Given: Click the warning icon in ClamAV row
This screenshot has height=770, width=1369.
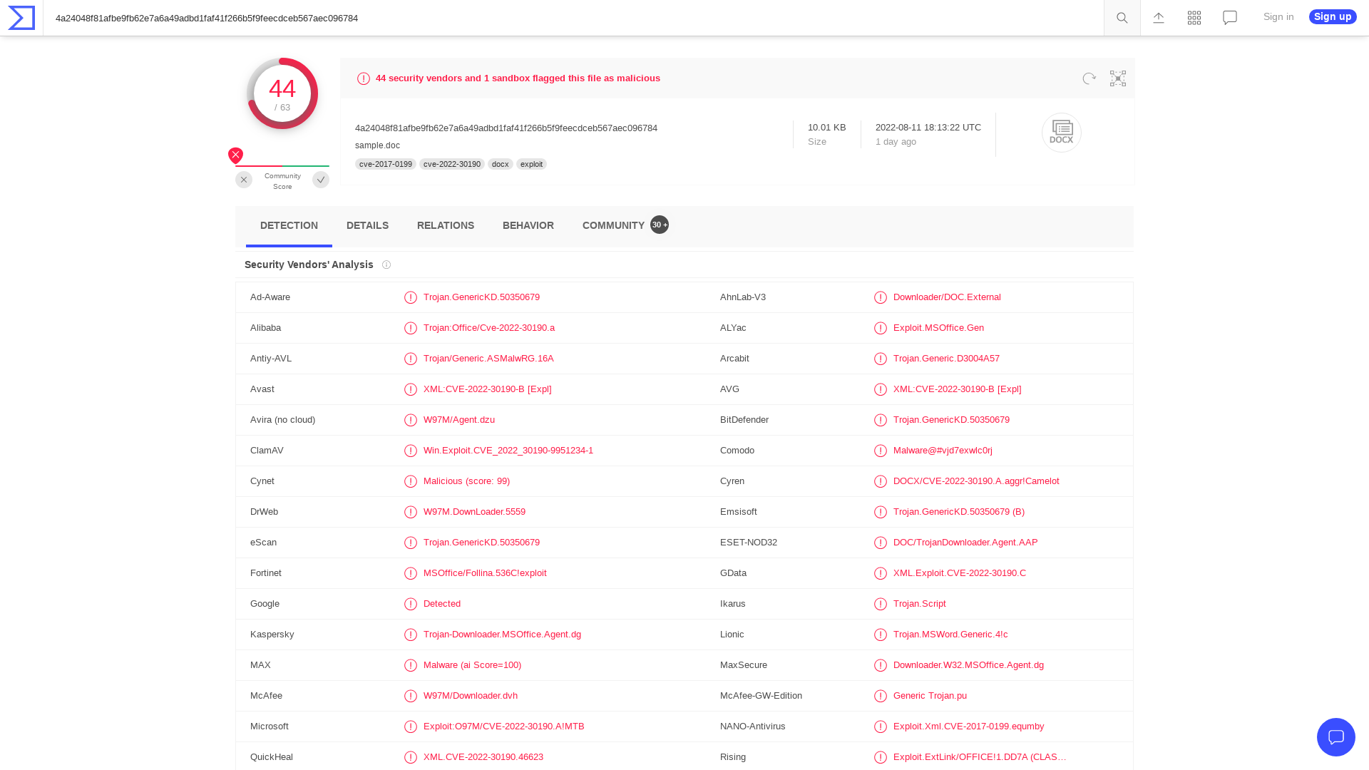Looking at the screenshot, I should coord(411,451).
